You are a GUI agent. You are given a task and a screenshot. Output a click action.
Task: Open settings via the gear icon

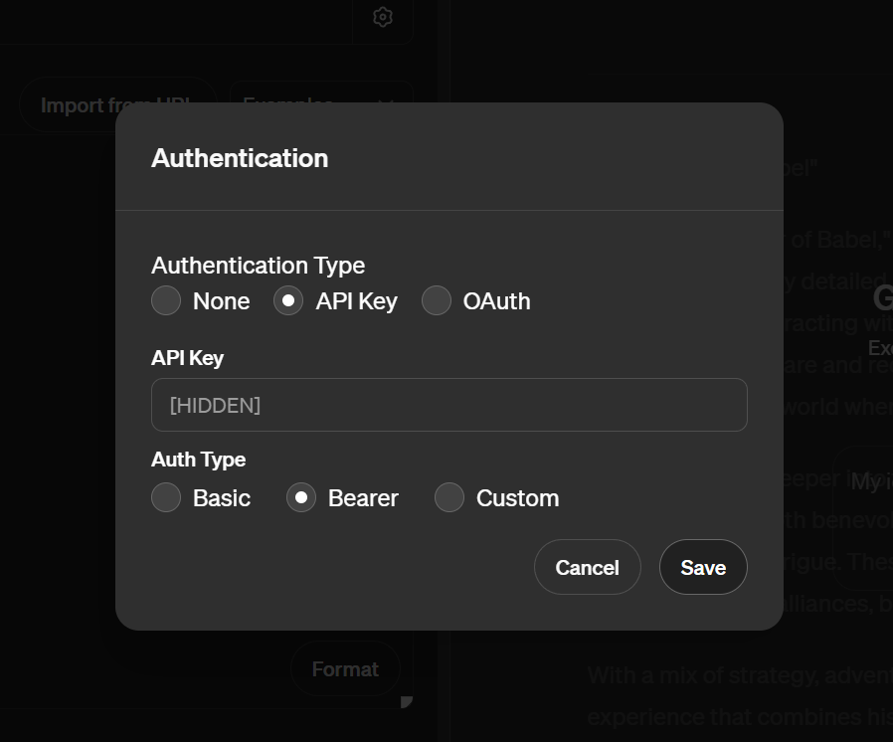click(x=382, y=17)
